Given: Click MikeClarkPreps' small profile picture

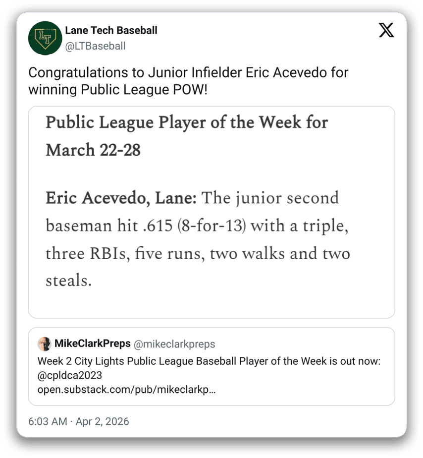Looking at the screenshot, I should pos(44,344).
